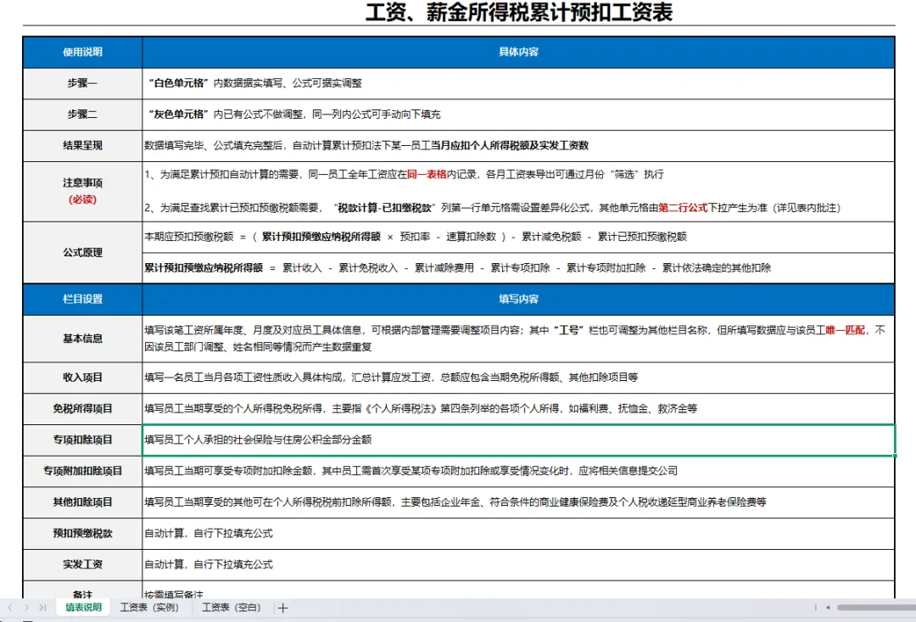Go to the next sheet tab arrow

(x=26, y=608)
